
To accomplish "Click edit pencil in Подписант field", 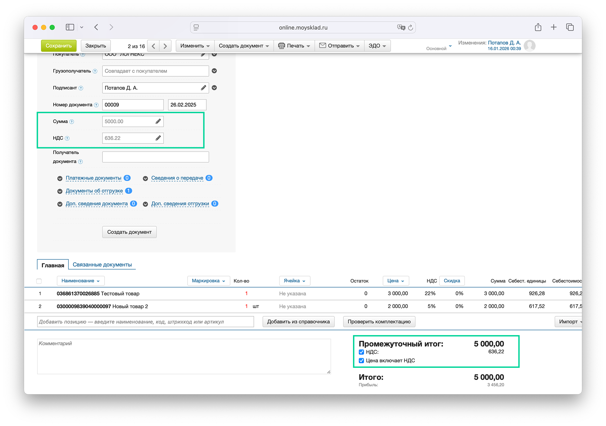I will point(203,88).
